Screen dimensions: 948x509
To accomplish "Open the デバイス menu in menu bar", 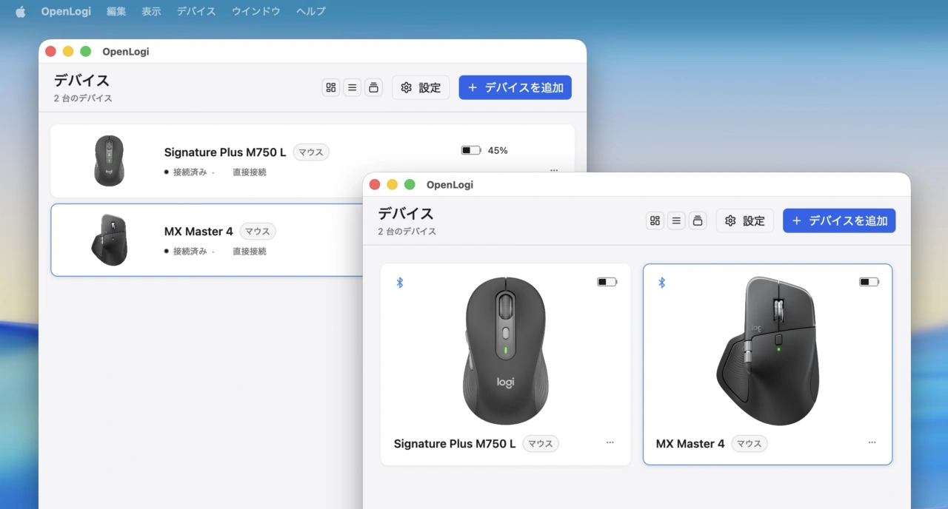I will [x=196, y=11].
